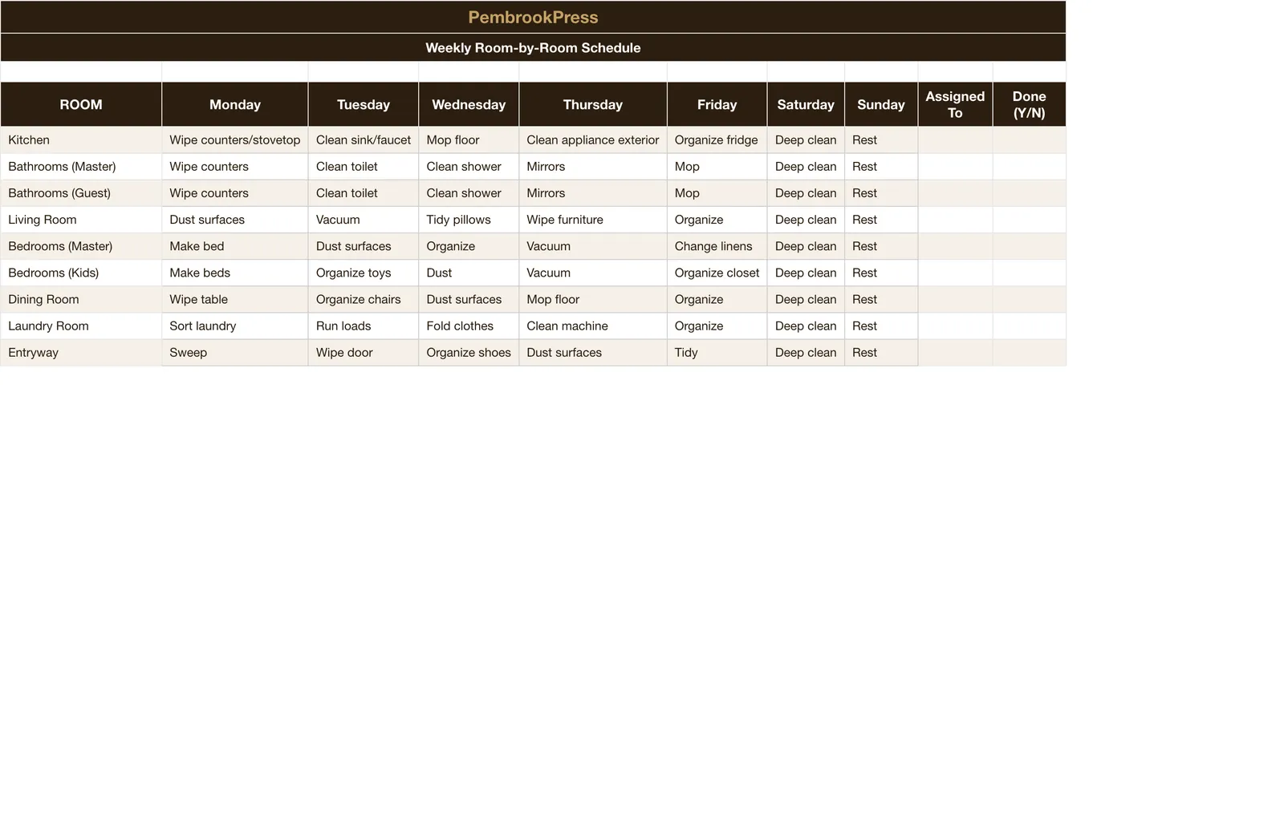Select the Tuesday column header

point(364,104)
